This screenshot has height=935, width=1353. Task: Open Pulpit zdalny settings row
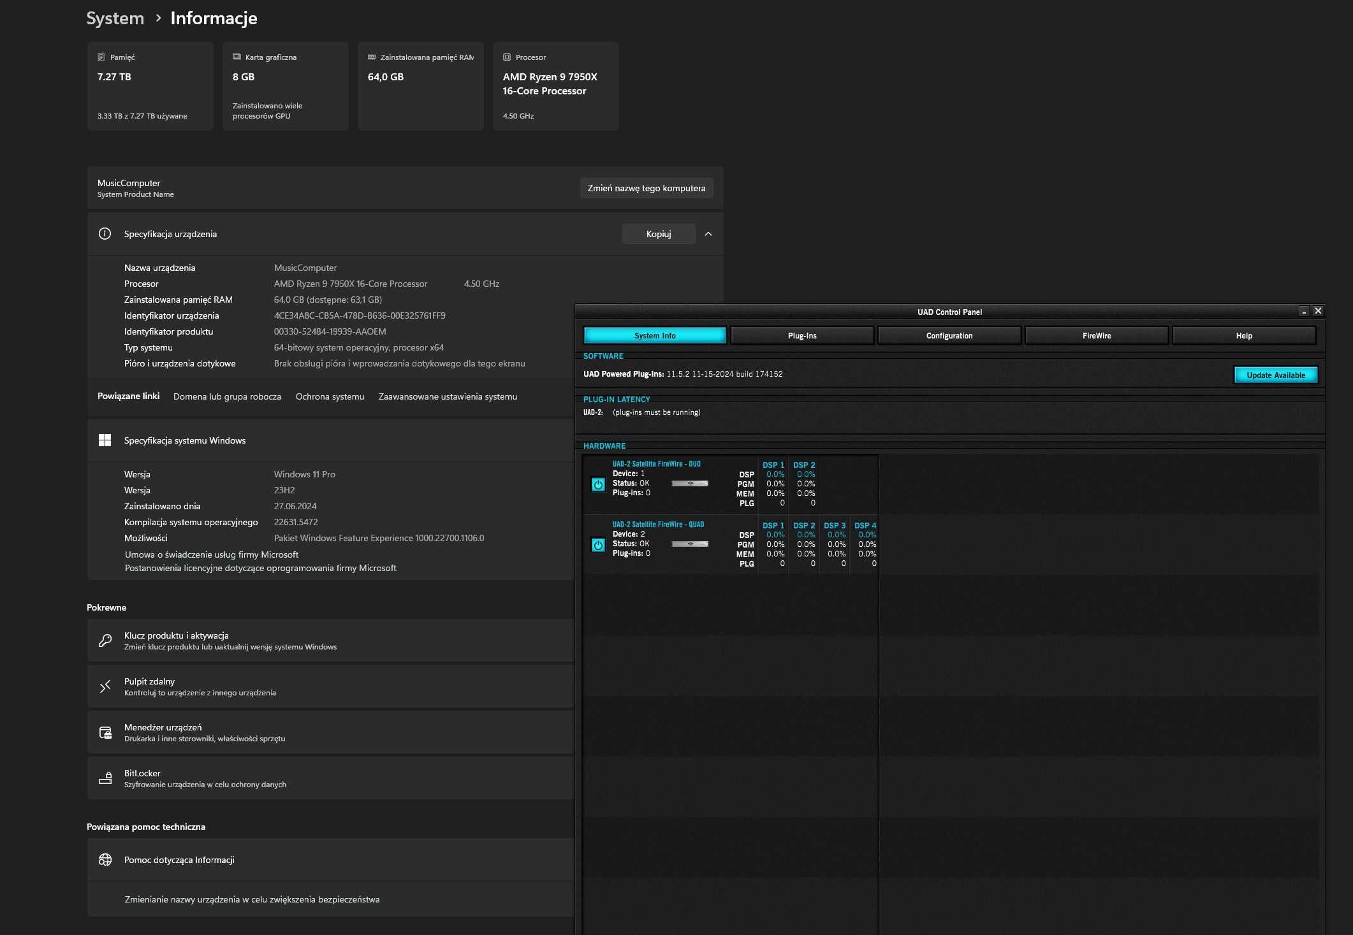pyautogui.click(x=330, y=686)
